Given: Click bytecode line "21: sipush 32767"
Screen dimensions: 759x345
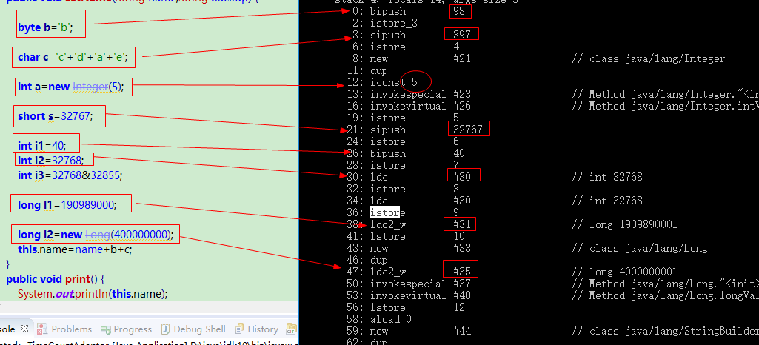Looking at the screenshot, I should pos(415,130).
